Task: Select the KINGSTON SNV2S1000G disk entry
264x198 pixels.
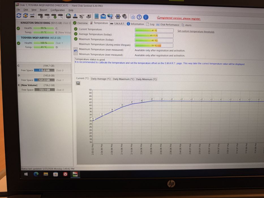Action: pyautogui.click(x=43, y=28)
